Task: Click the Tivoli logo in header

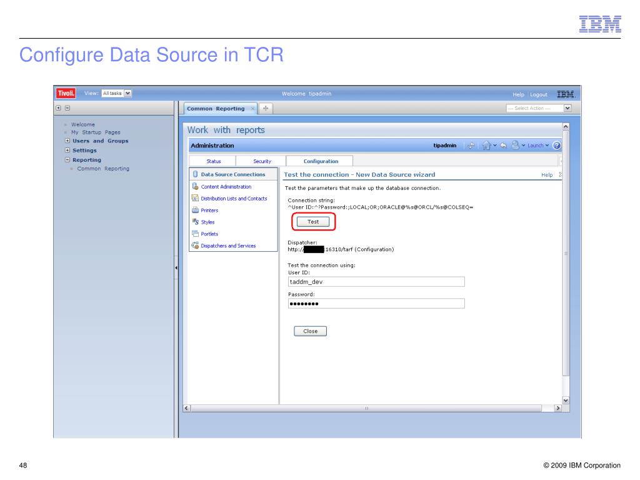Action: 66,93
